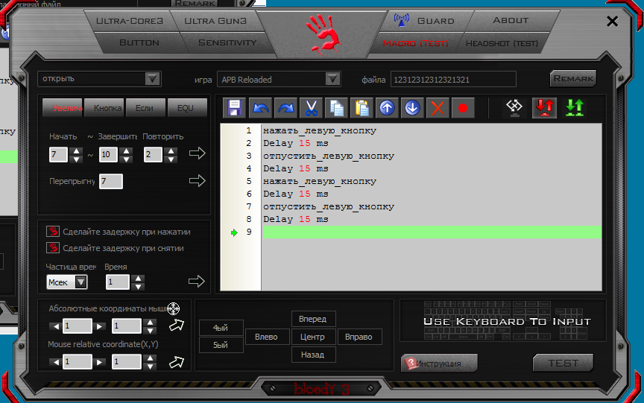Paste clipboard into macro editor
The height and width of the screenshot is (403, 644).
(362, 108)
